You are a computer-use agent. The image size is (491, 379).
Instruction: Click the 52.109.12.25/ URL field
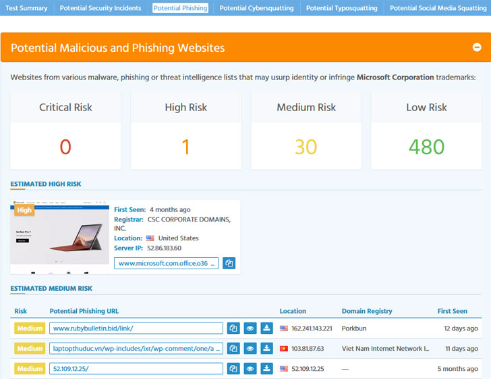[x=136, y=369]
